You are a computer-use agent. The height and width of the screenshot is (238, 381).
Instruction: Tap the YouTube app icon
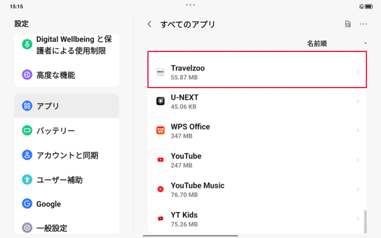tap(161, 160)
